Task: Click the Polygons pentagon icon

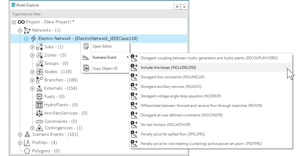Action: pyautogui.click(x=27, y=151)
